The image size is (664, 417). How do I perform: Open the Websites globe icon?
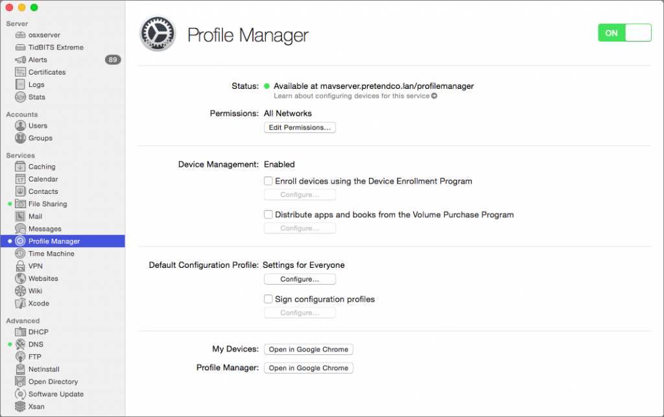point(20,278)
